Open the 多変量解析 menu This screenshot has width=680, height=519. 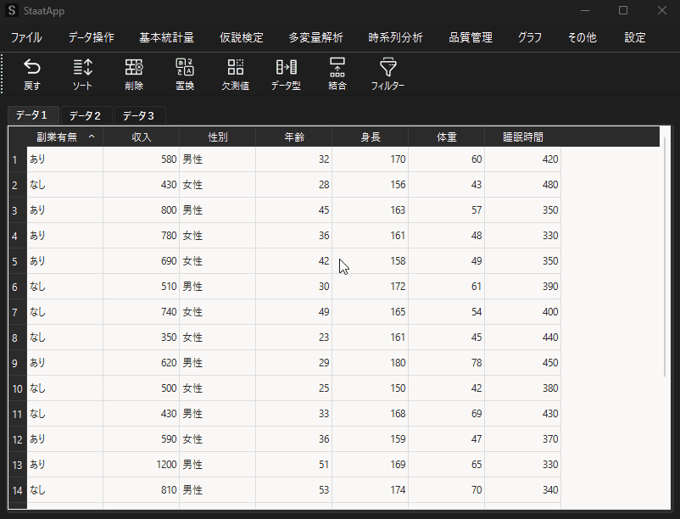(x=315, y=37)
